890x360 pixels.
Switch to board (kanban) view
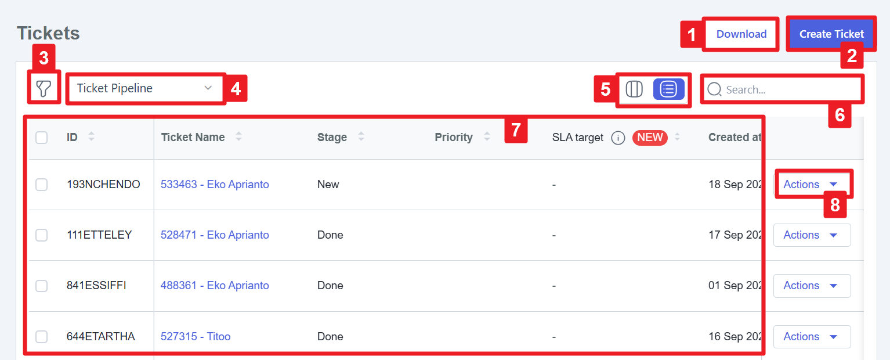(x=634, y=89)
